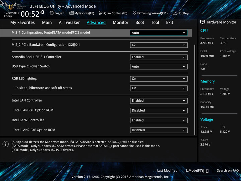Click the 00:52 clock display
Image resolution: width=241 pixels, height=181 pixels.
[x=30, y=14]
